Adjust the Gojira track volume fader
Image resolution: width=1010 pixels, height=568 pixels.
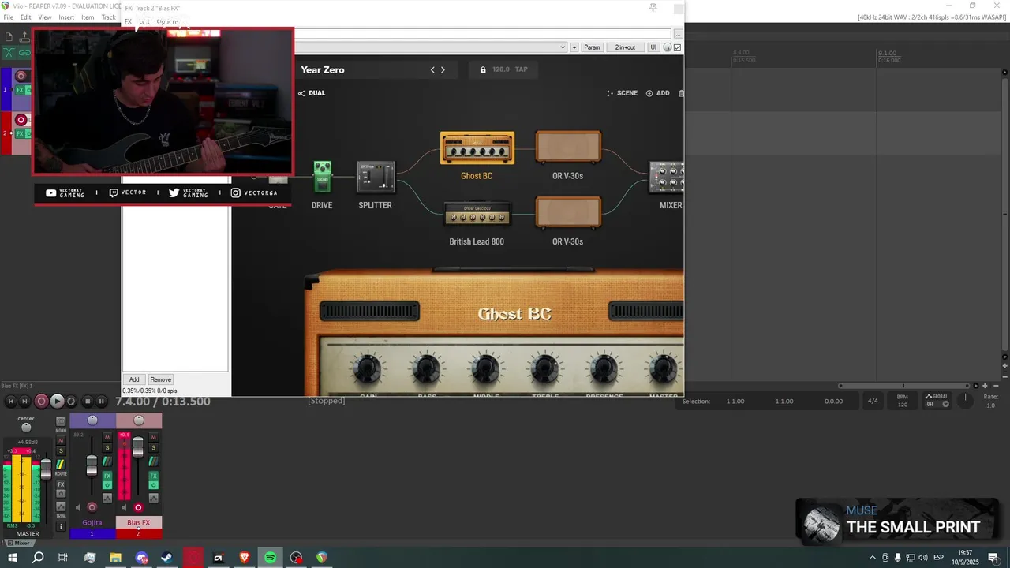point(92,465)
